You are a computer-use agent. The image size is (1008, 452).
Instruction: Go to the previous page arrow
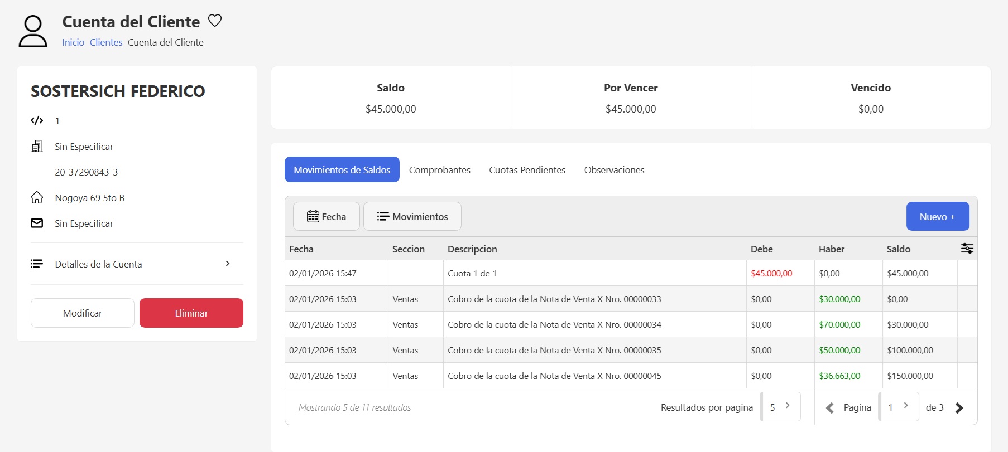pos(830,408)
